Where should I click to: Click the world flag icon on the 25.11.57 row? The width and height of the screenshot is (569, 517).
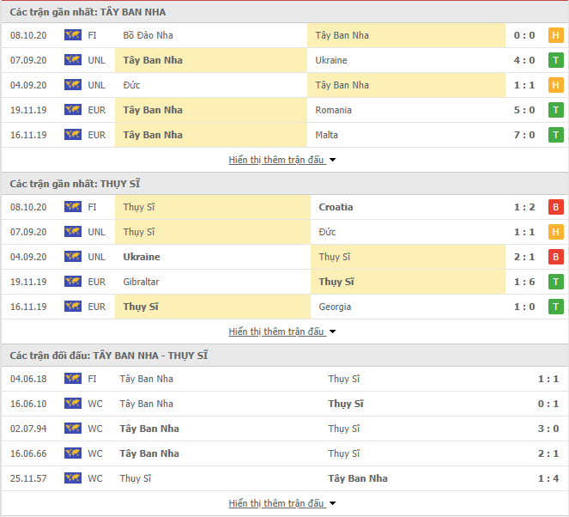pos(73,478)
